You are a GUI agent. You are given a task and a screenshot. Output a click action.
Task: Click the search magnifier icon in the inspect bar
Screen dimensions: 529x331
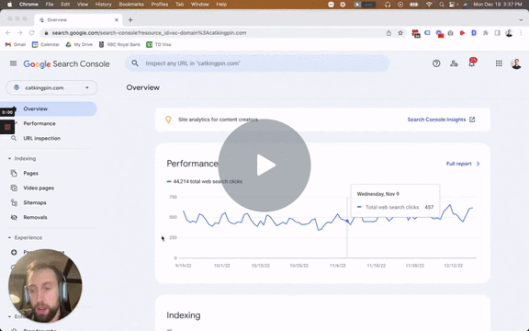pyautogui.click(x=135, y=63)
